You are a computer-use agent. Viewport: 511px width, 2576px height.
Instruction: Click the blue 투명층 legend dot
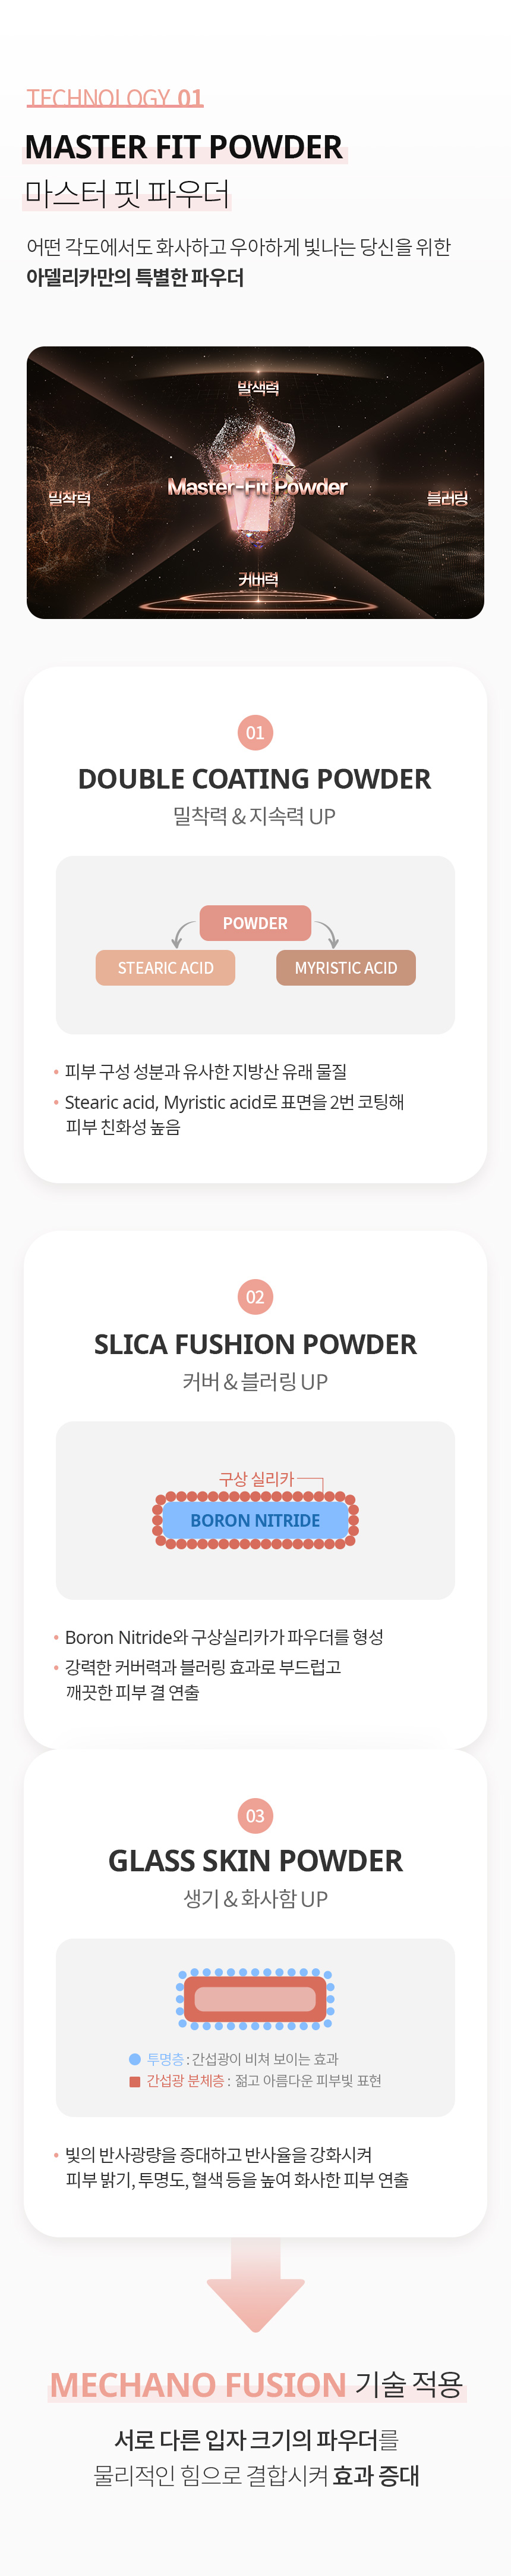(135, 2059)
